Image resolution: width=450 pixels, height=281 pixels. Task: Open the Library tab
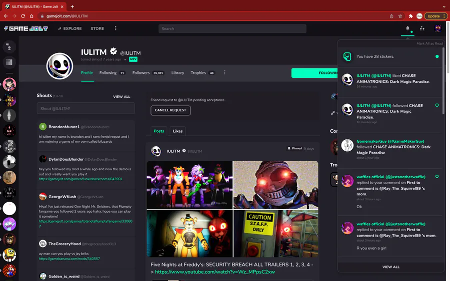point(177,73)
